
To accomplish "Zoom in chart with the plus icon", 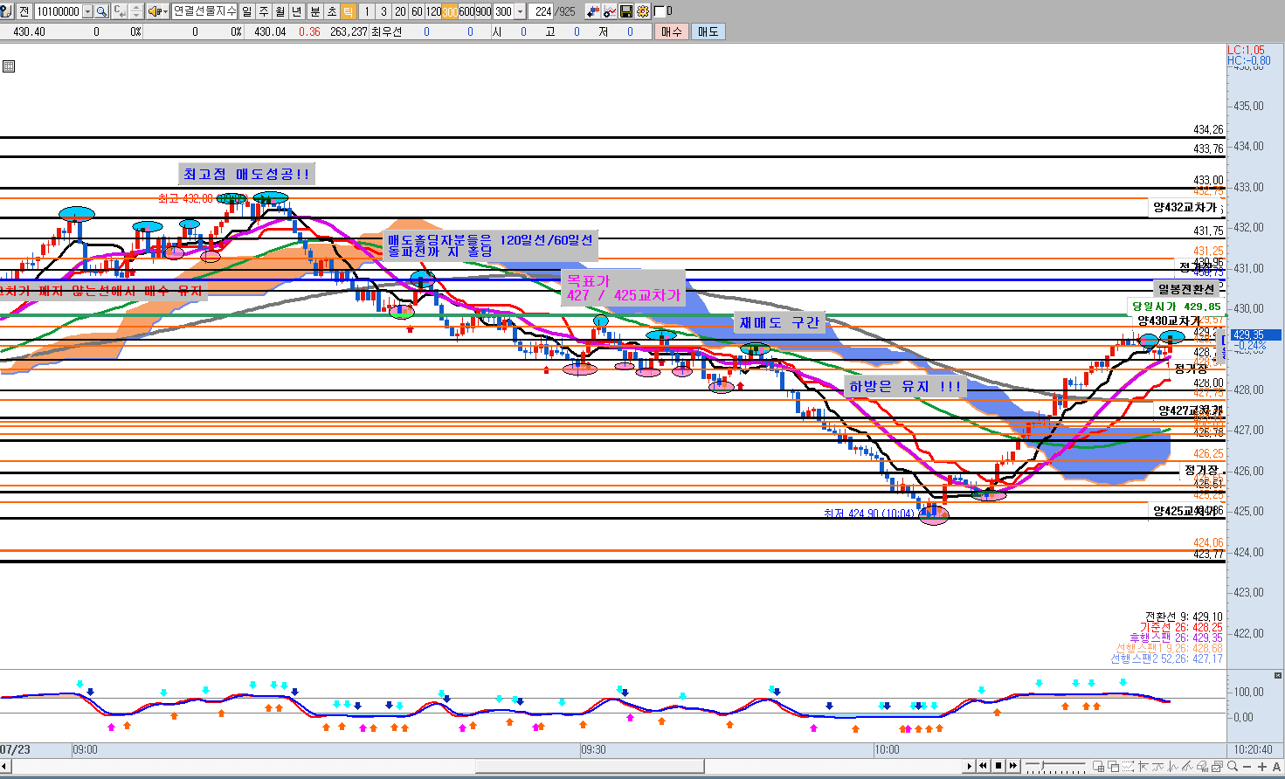I will (x=1261, y=767).
